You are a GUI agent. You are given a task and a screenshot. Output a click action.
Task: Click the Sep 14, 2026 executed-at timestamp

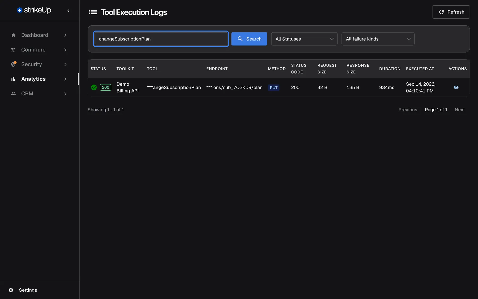[x=421, y=87]
